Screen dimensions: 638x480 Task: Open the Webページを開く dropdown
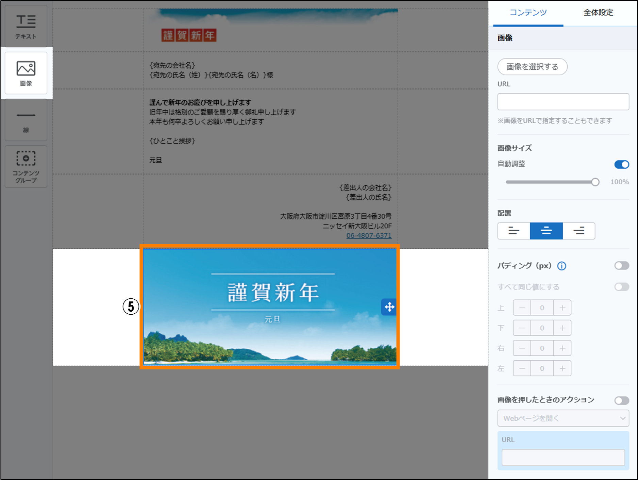pyautogui.click(x=563, y=418)
